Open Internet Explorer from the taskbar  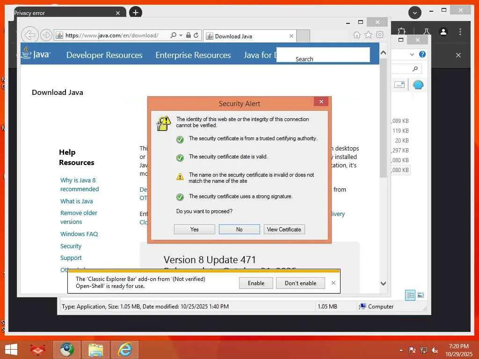125,350
